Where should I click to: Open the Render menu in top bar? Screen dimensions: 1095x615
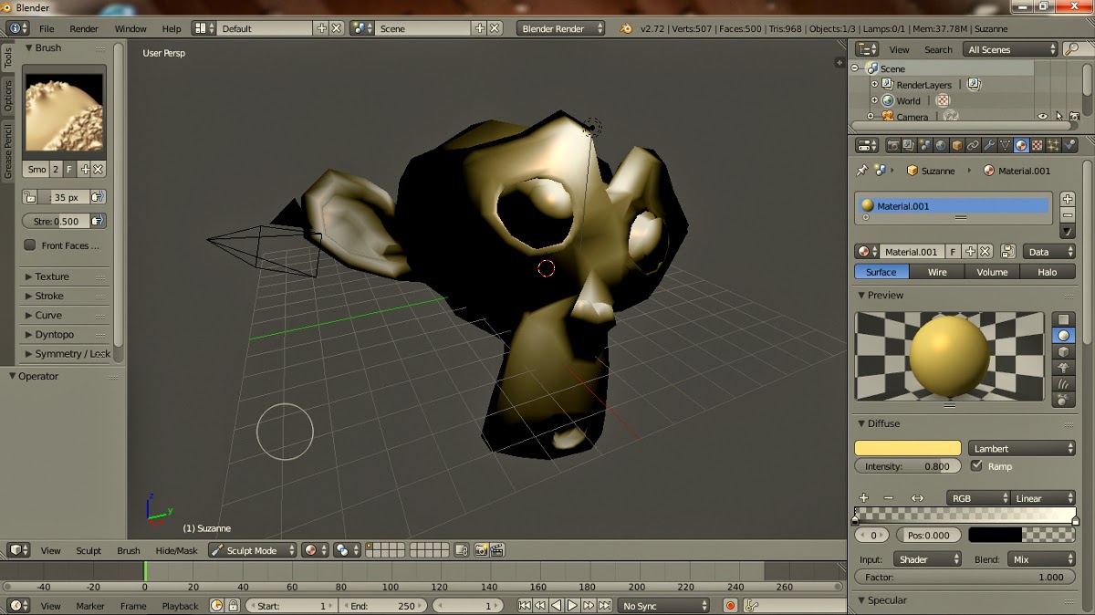click(x=84, y=28)
